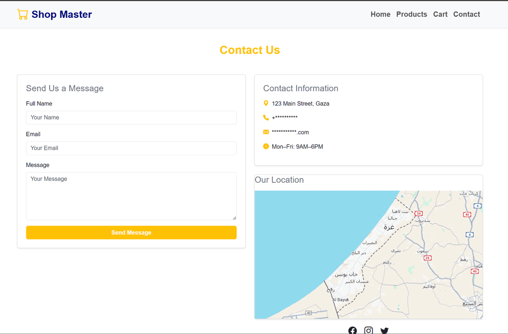
Task: Click the Message textarea resize handle
Action: coord(234,218)
